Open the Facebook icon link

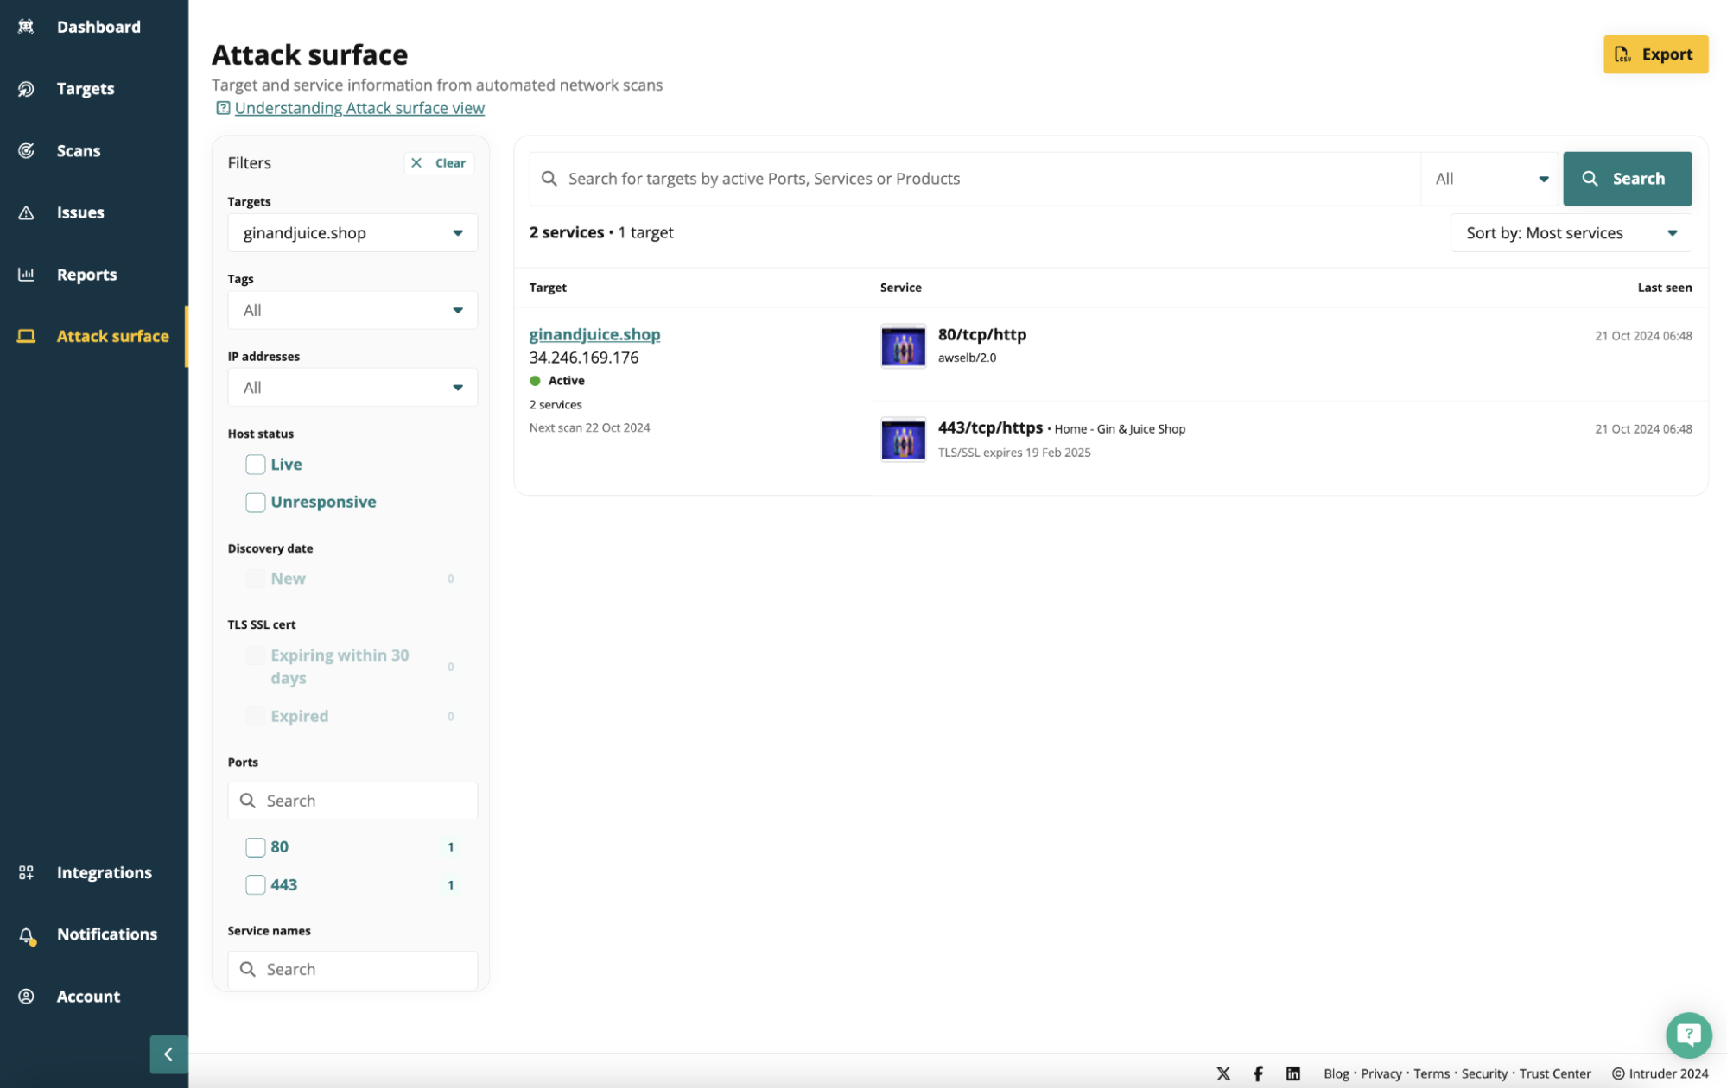point(1258,1073)
